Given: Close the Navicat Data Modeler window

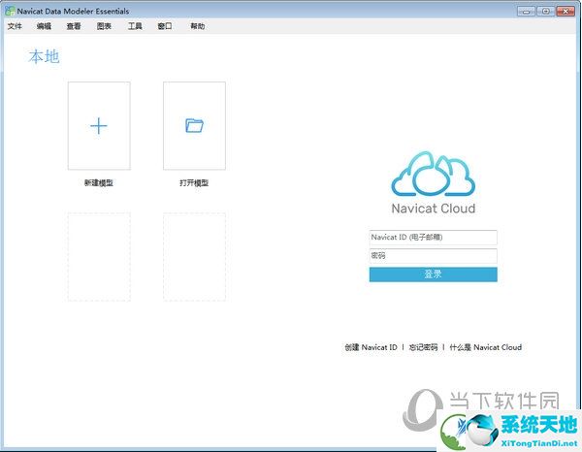Looking at the screenshot, I should (x=565, y=11).
